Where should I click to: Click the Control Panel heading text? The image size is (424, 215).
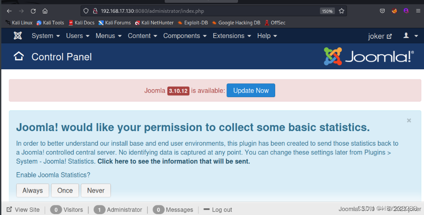pos(62,57)
